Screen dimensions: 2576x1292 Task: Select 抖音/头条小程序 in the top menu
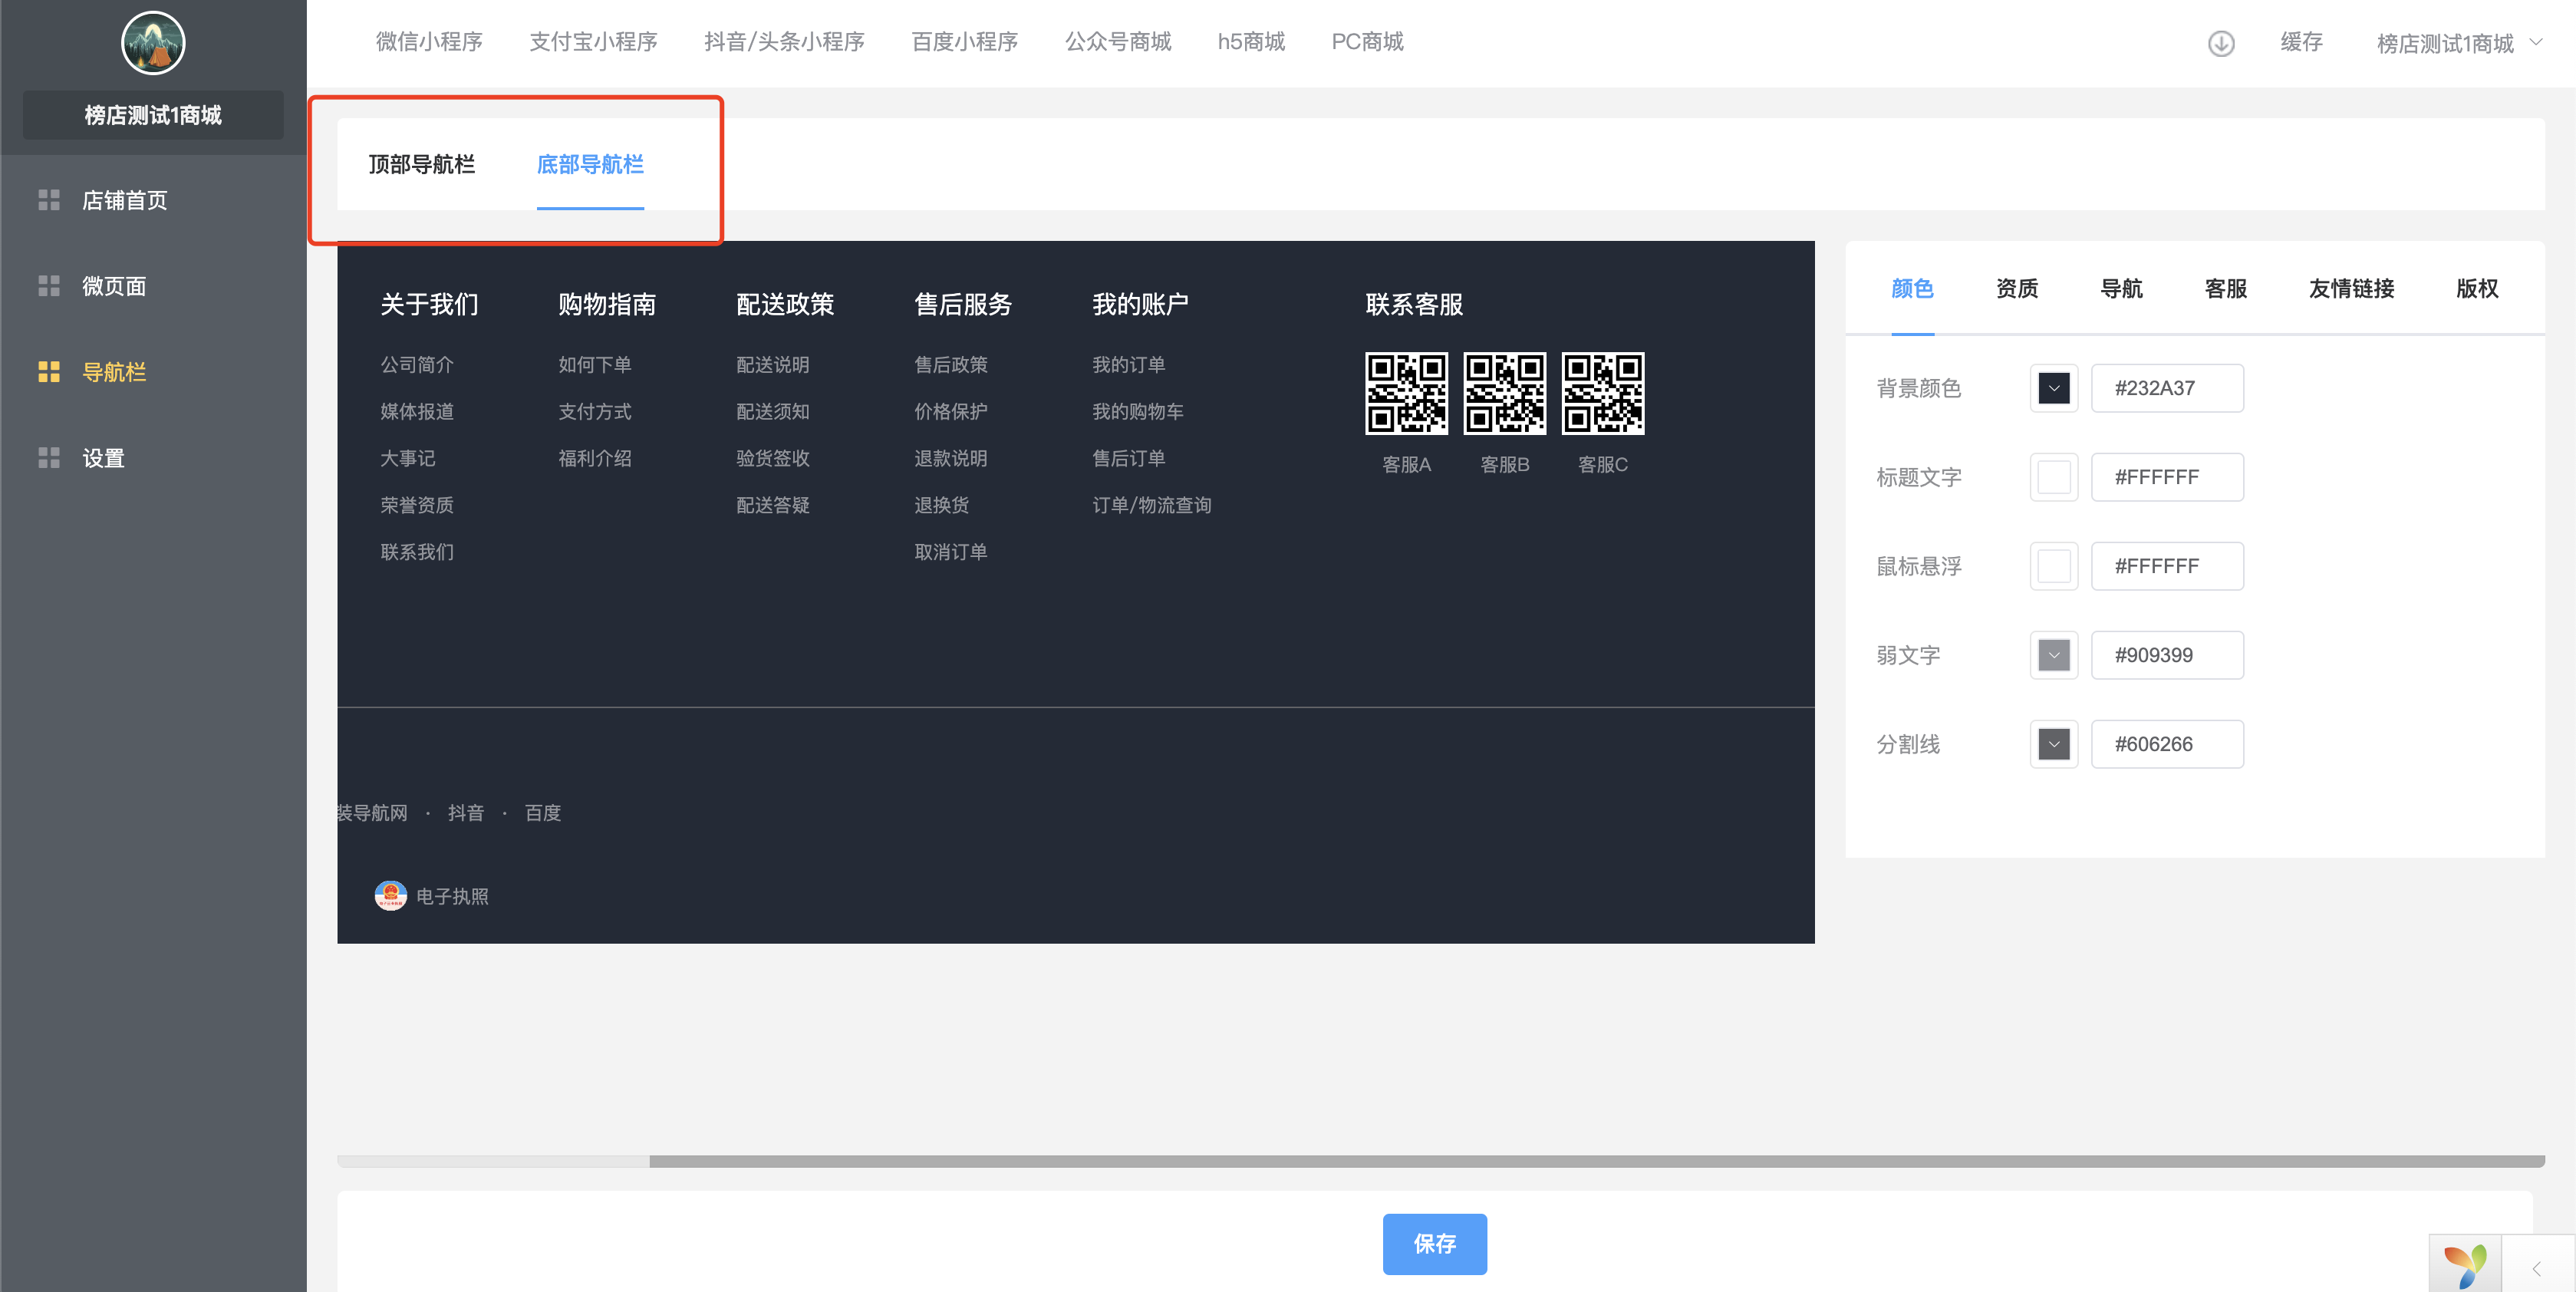pos(784,42)
